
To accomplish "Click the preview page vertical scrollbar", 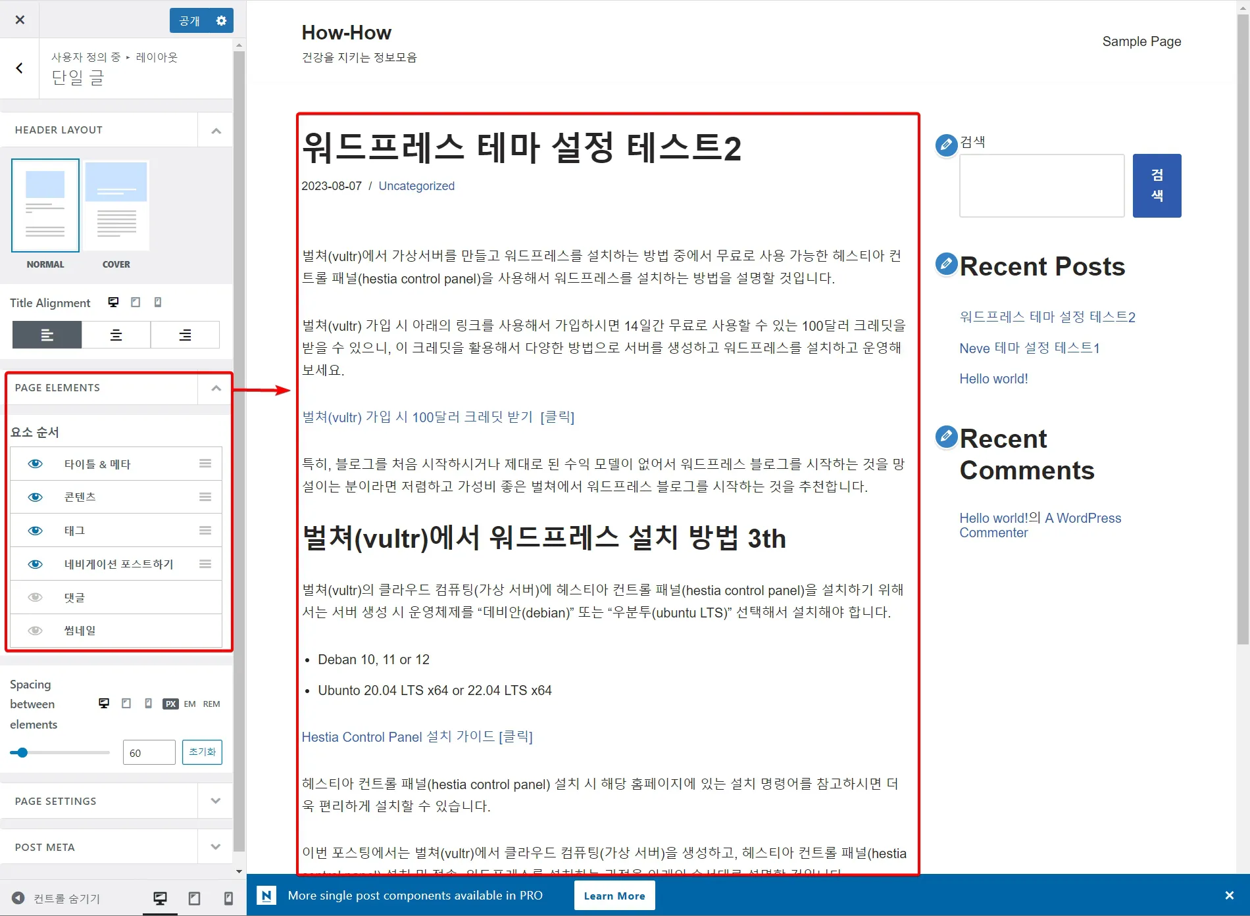I will [x=1243, y=329].
